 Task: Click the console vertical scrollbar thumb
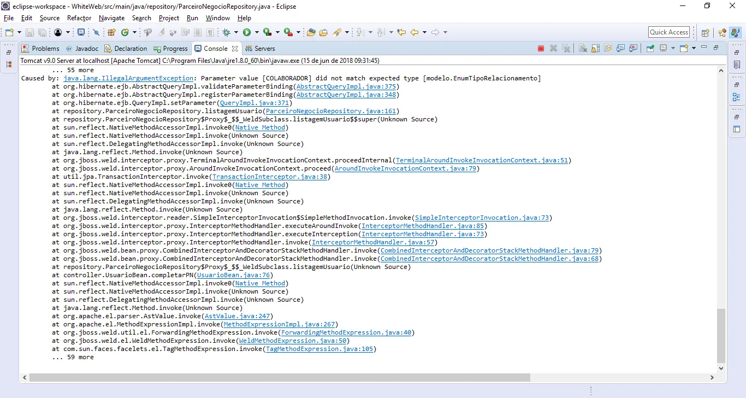(x=721, y=336)
